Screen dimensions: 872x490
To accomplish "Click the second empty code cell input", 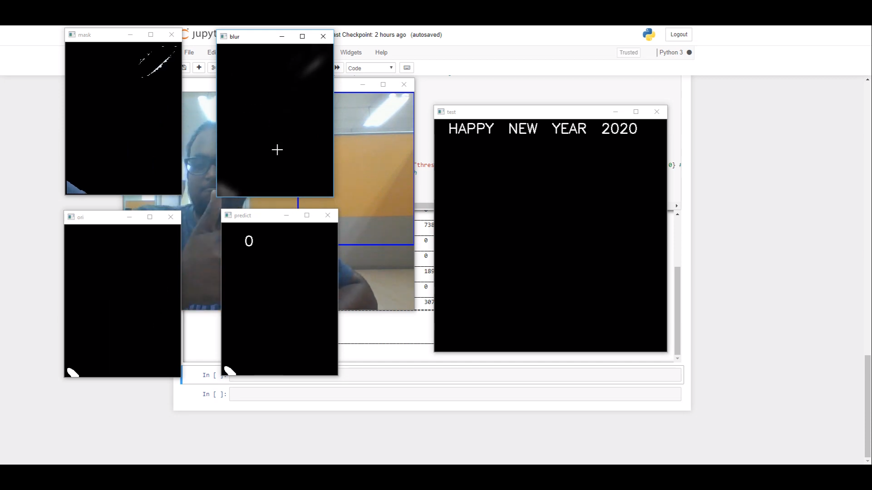I will (x=455, y=394).
